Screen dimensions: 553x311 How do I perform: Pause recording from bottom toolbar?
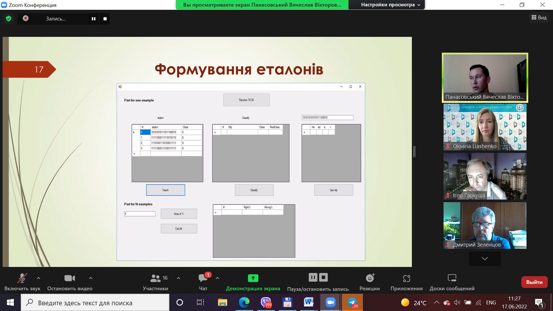[313, 277]
